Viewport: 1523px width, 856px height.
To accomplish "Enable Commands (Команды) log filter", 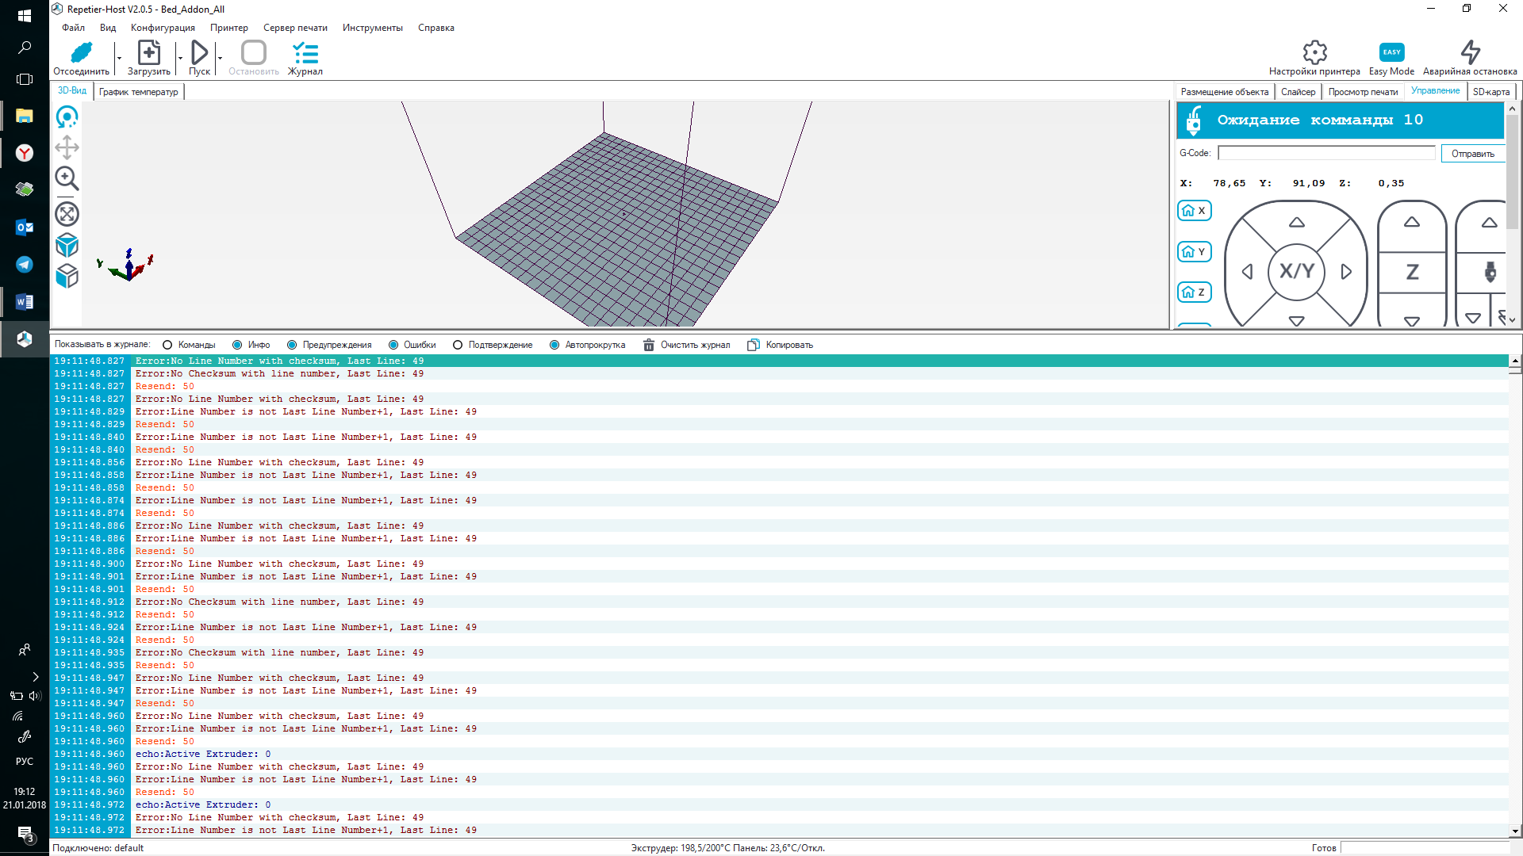I will [x=167, y=345].
